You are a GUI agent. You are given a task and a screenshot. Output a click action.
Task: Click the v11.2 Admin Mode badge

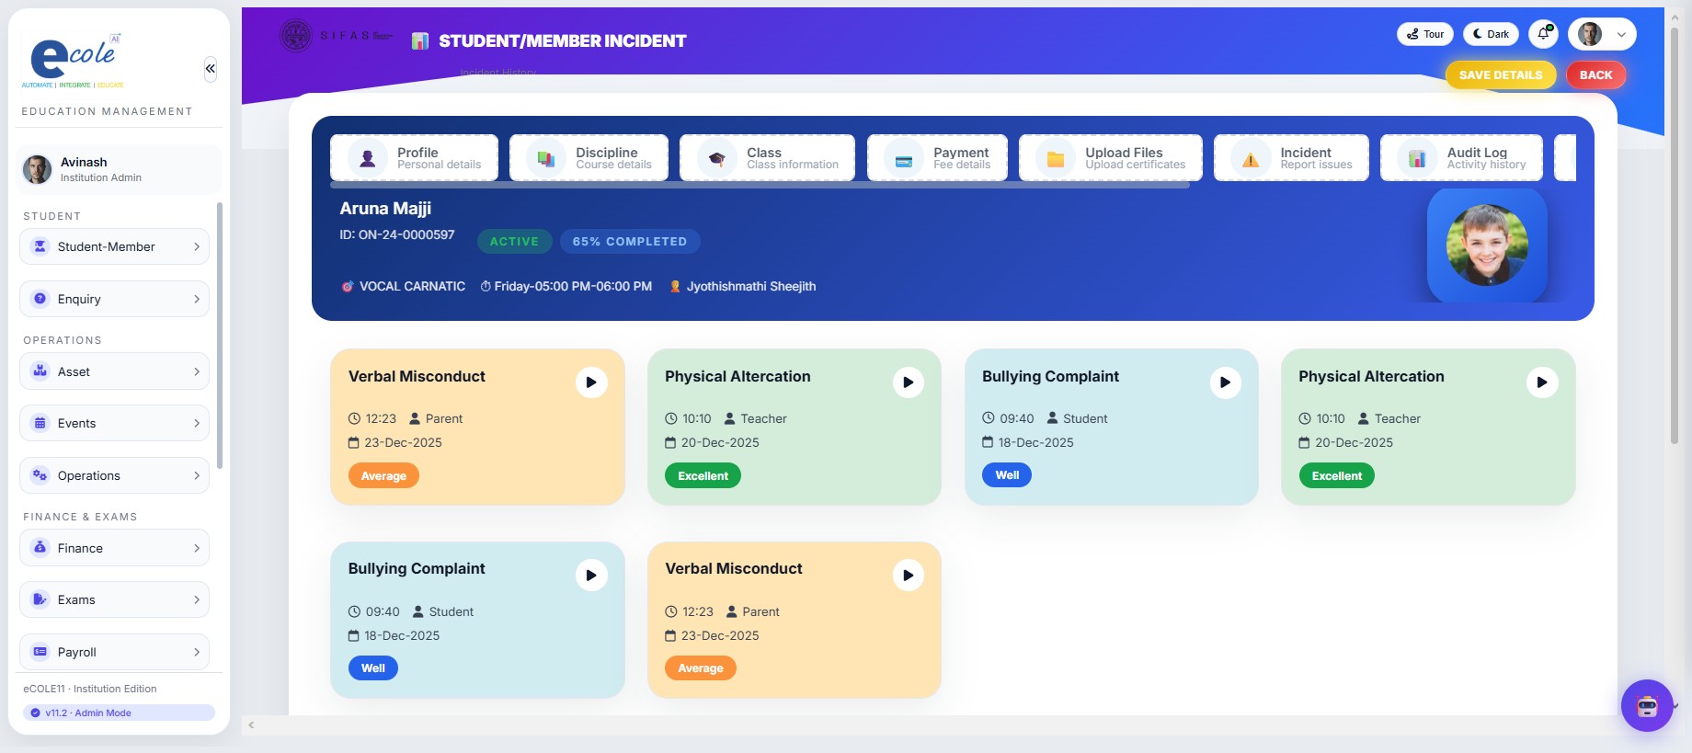click(x=119, y=713)
